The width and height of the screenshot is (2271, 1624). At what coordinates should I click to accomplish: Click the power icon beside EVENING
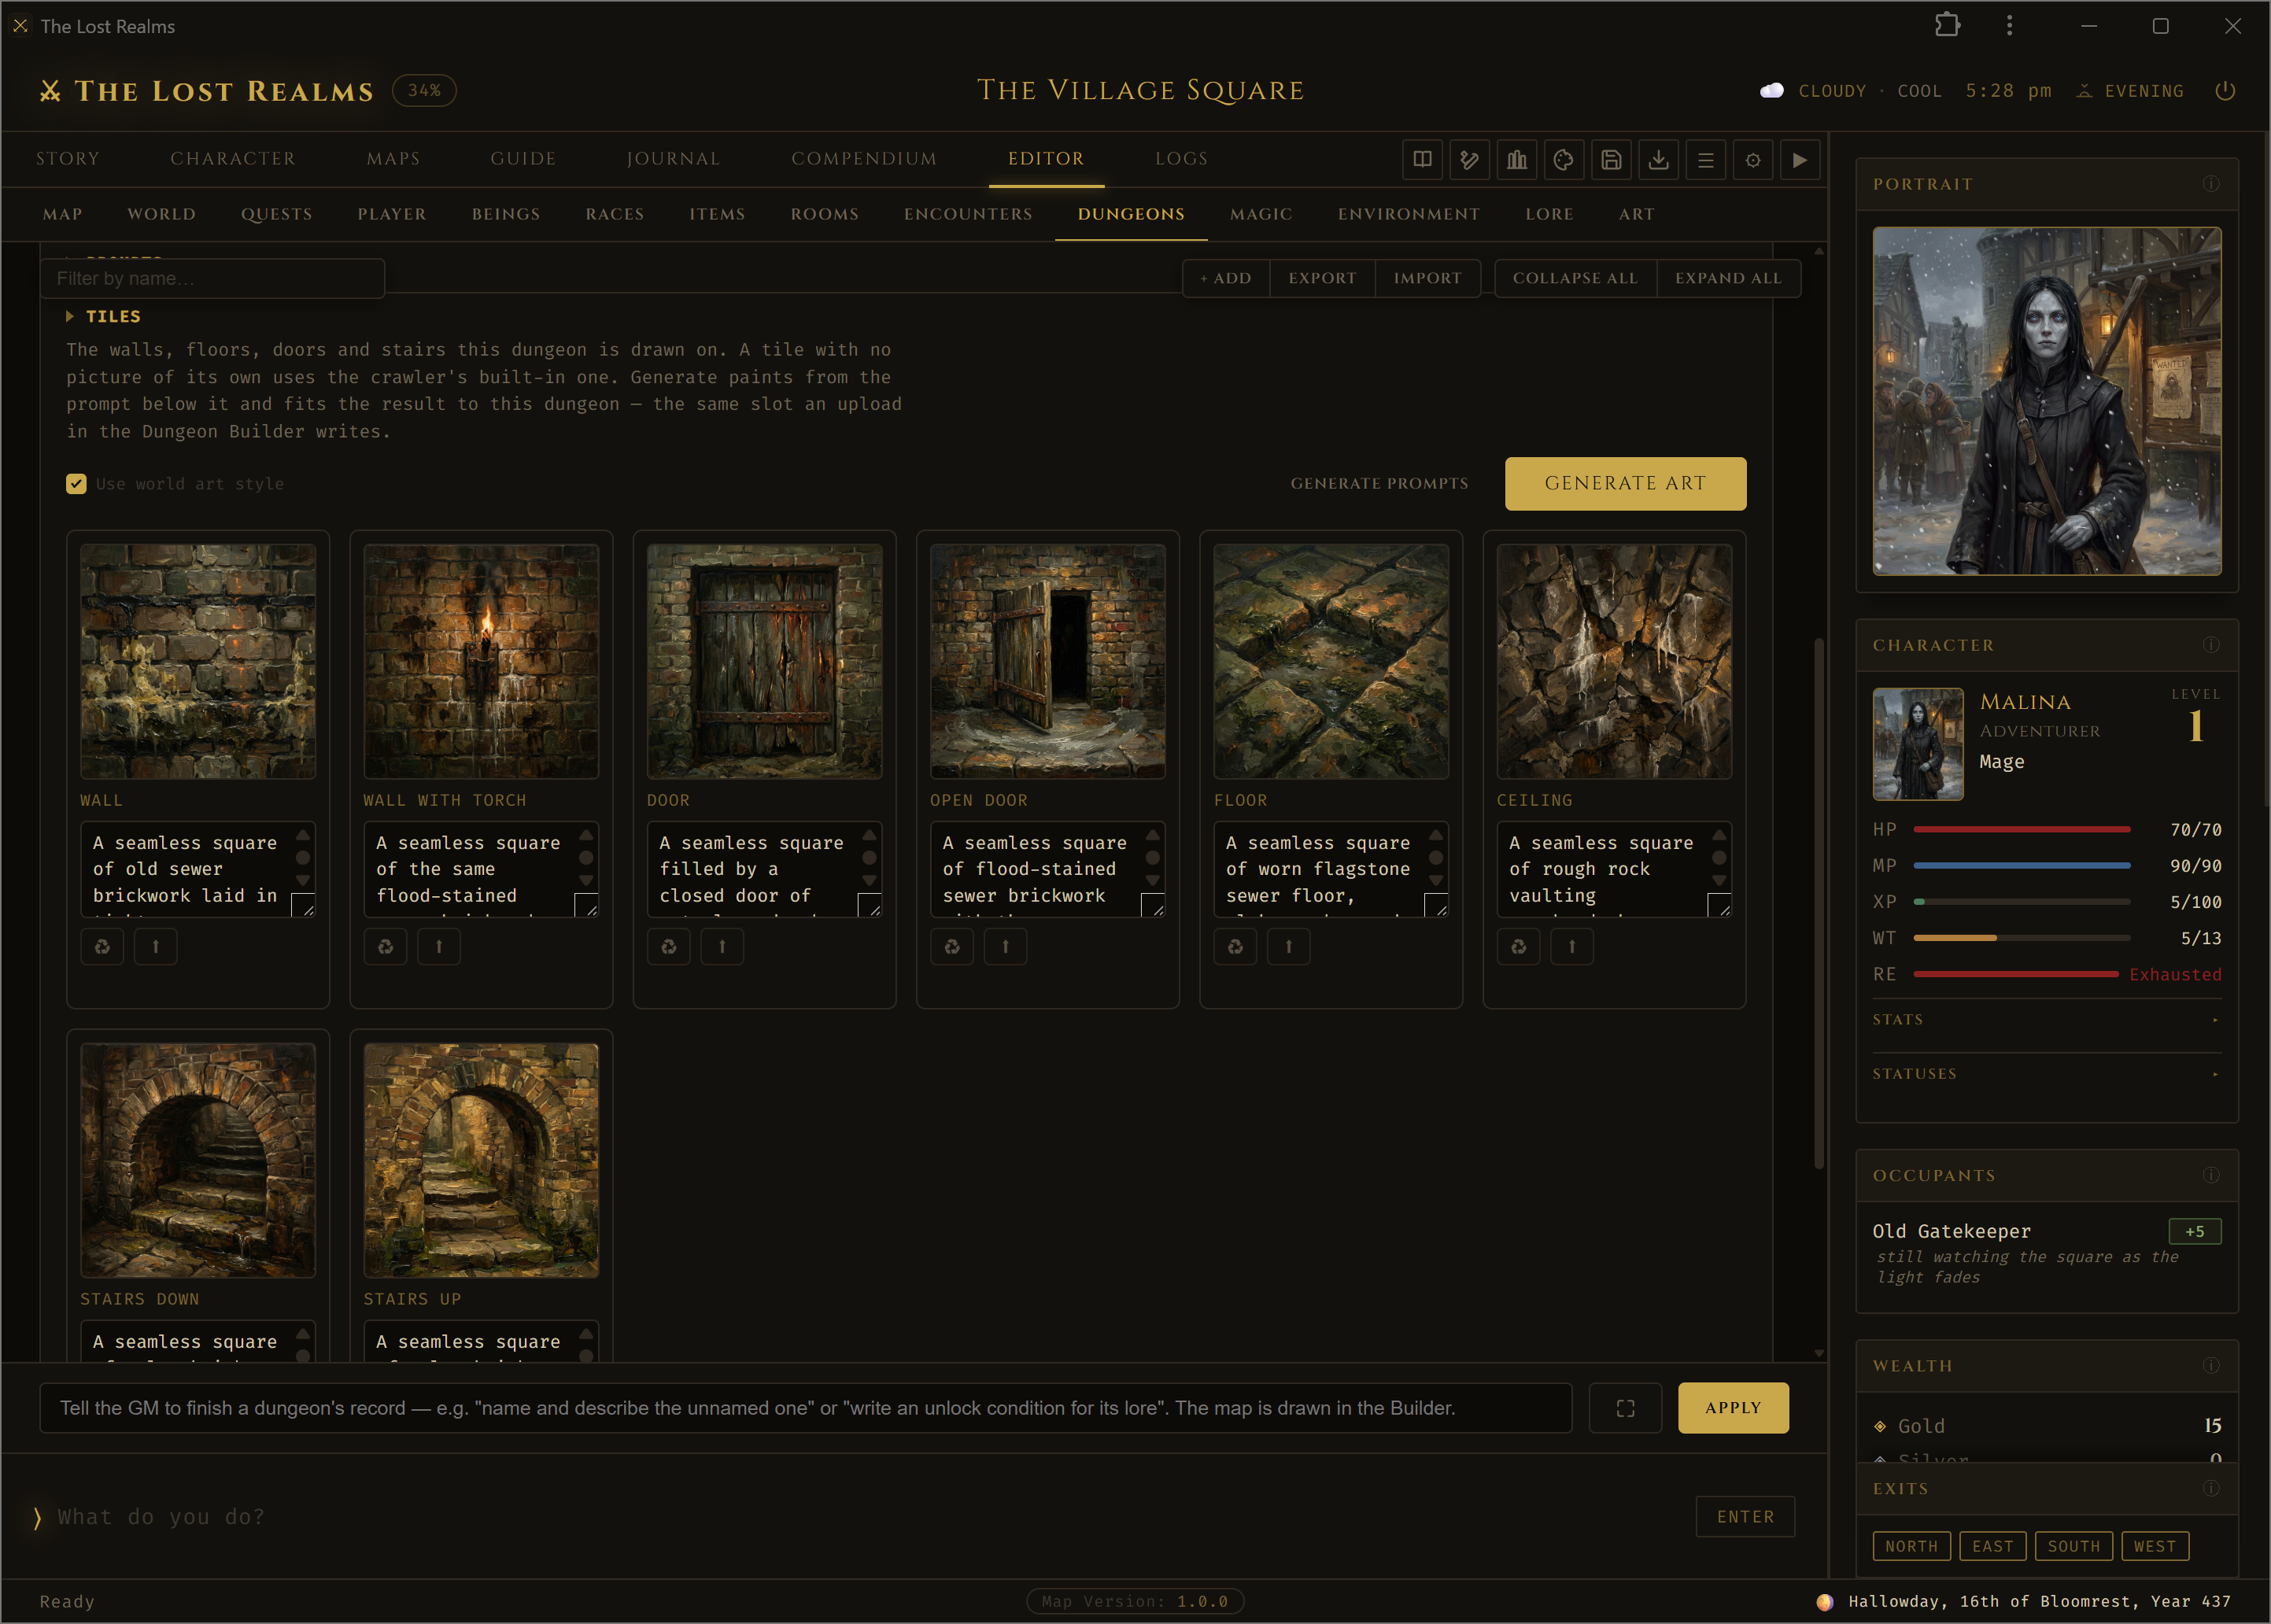pos(2225,91)
